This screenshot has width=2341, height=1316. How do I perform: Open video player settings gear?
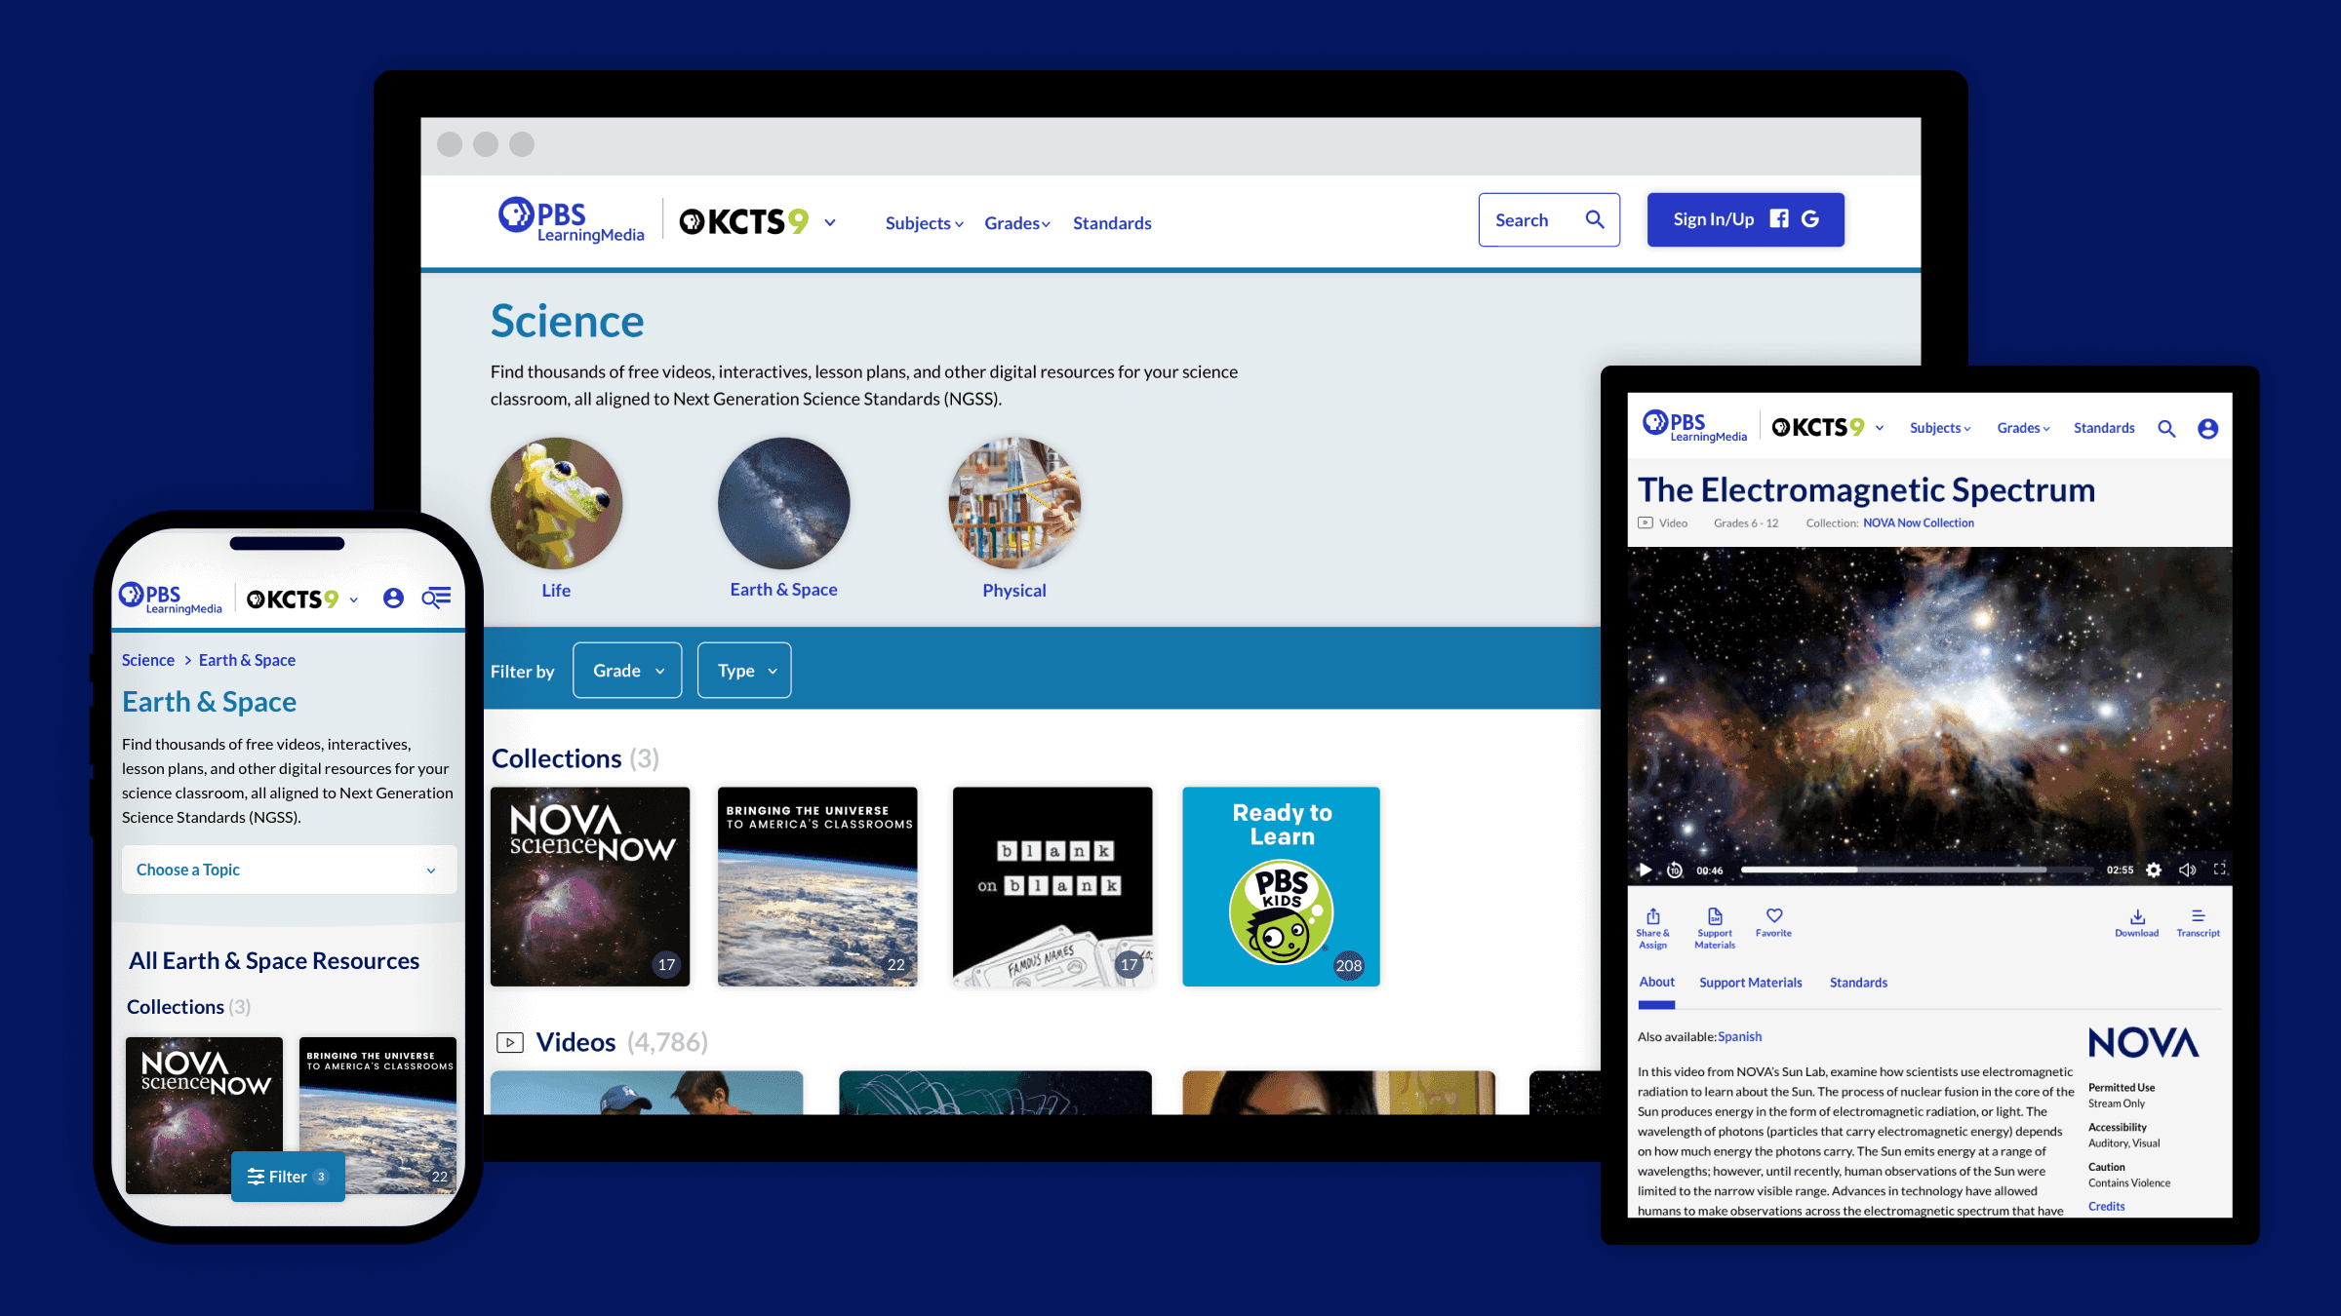[x=2154, y=870]
